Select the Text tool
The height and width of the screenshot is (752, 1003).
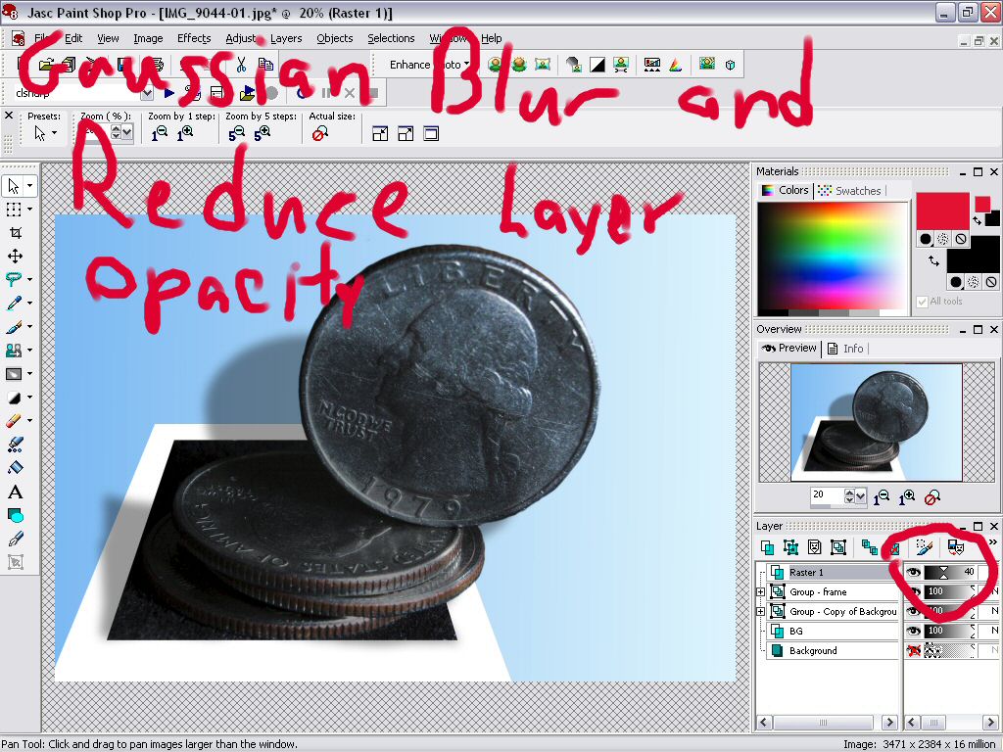(x=15, y=492)
